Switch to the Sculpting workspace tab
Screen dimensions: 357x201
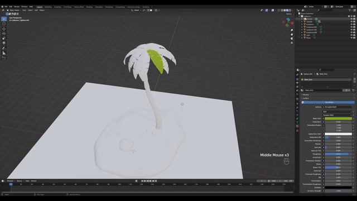pyautogui.click(x=57, y=7)
